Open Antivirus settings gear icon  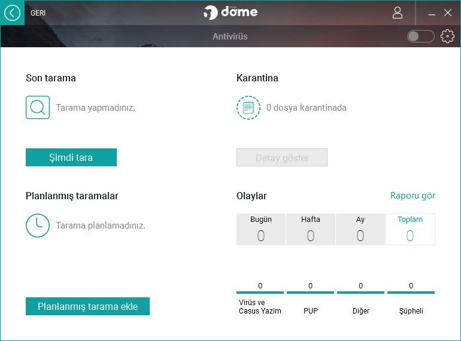pyautogui.click(x=447, y=36)
